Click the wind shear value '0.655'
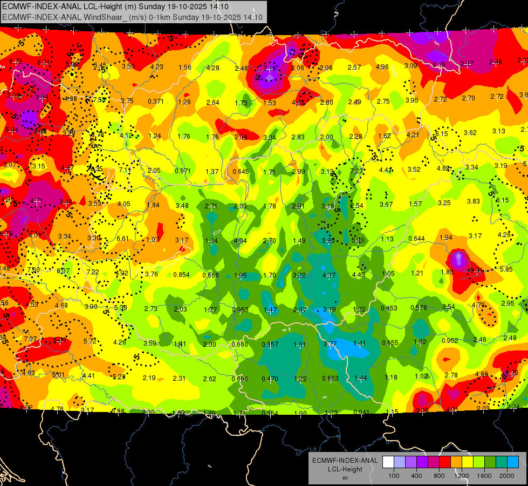Viewport: 528px width, 486px height. [390, 343]
